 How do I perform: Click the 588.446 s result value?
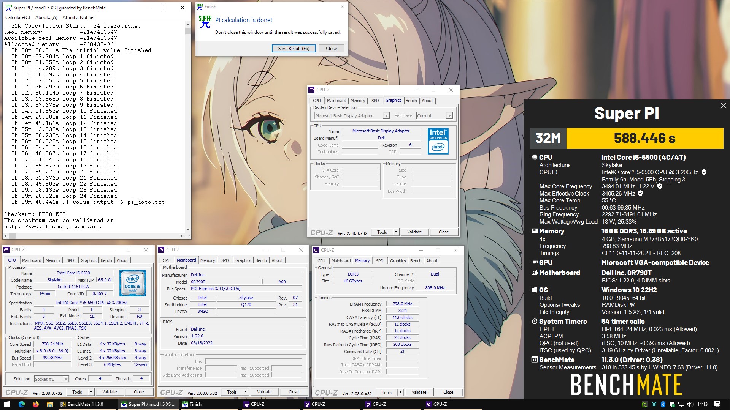645,138
